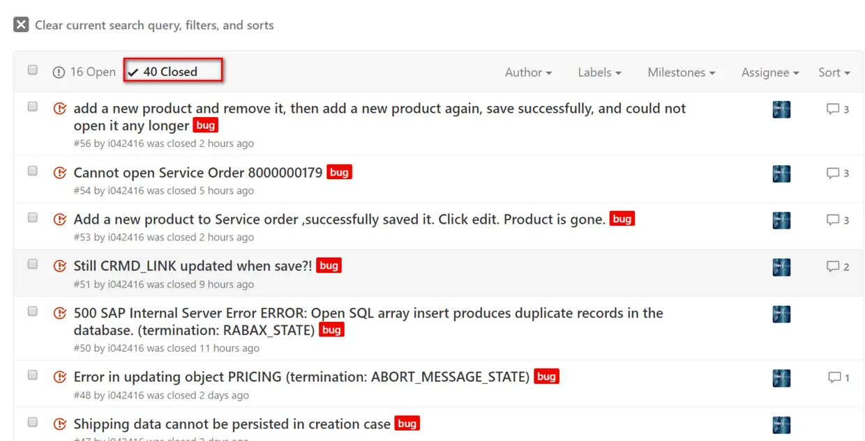Select checkbox for Cannot open Service Order issue
This screenshot has height=441, width=865.
(33, 171)
